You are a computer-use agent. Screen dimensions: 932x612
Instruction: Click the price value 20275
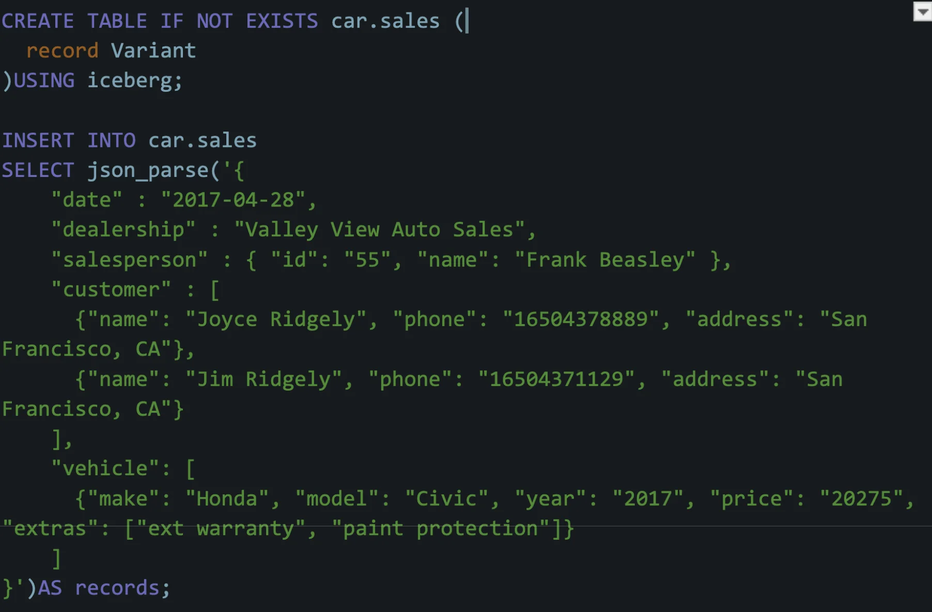[861, 498]
